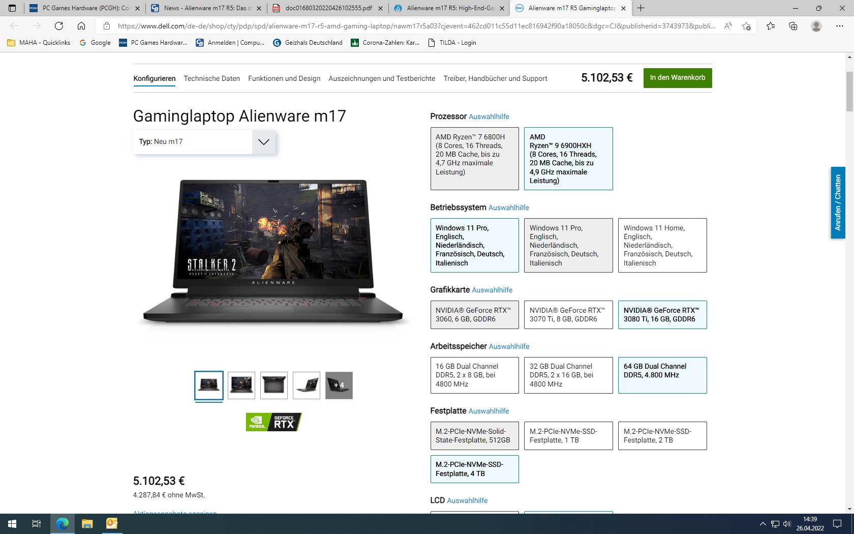Select the highlighted Windows 11 Pro option
854x534 pixels.
pos(475,245)
